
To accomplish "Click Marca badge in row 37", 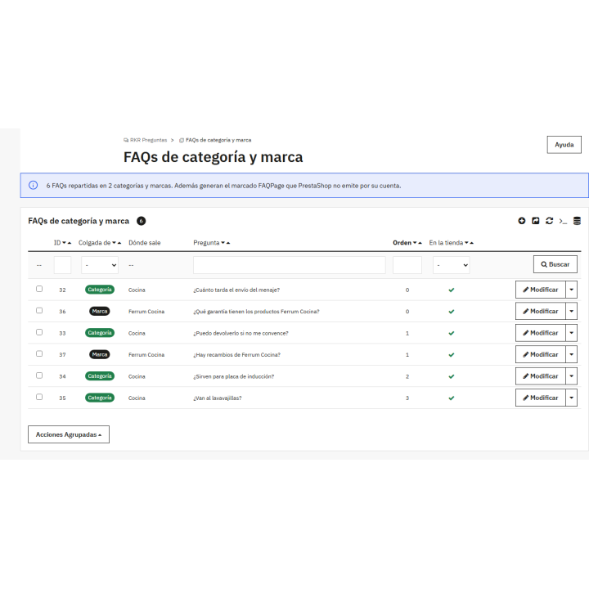I will pos(100,354).
